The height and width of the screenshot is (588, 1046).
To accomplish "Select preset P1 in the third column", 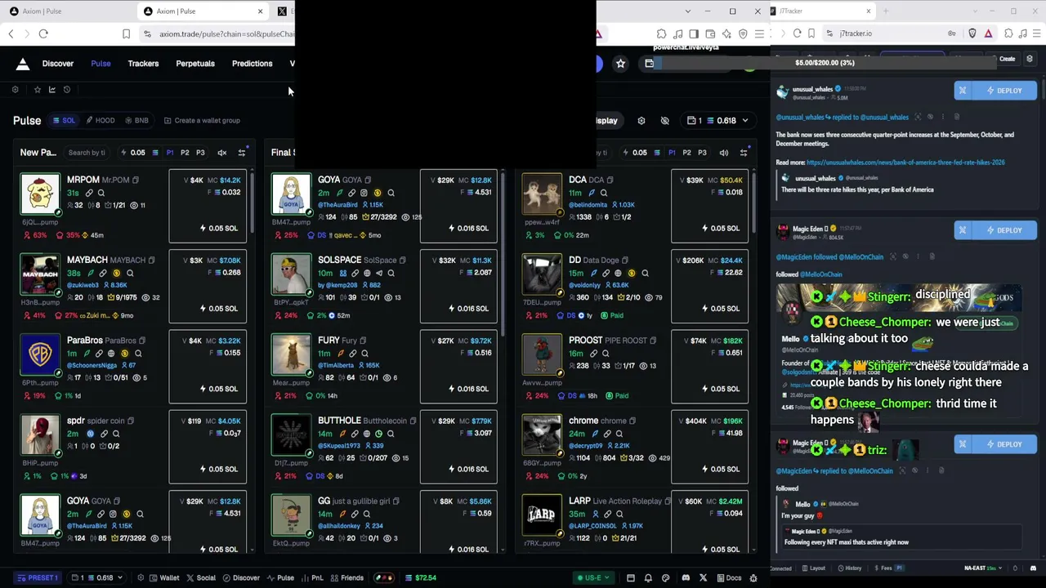I will point(672,153).
